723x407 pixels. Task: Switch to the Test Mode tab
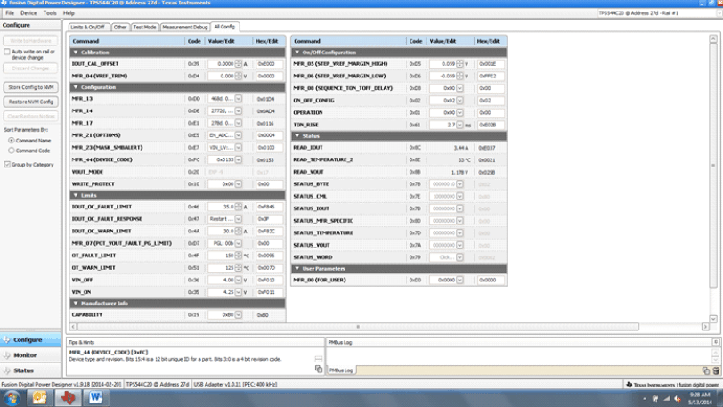(x=144, y=28)
